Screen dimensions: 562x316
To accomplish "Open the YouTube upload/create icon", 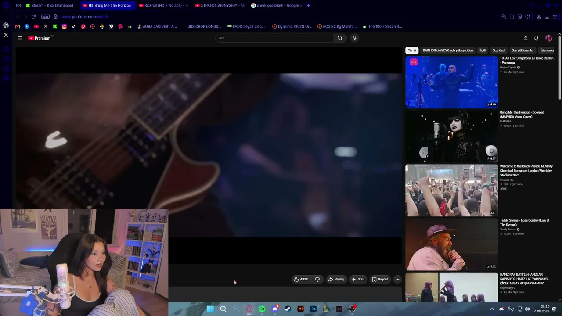I will tap(526, 38).
